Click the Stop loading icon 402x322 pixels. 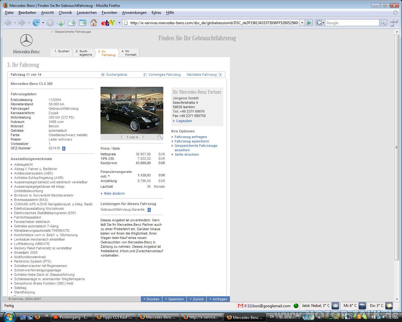(x=50, y=23)
